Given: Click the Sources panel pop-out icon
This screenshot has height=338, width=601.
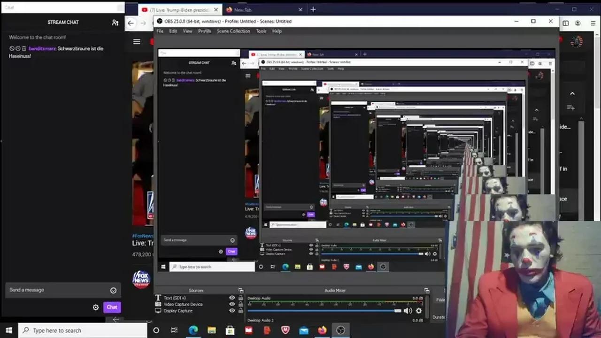Looking at the screenshot, I should [241, 290].
